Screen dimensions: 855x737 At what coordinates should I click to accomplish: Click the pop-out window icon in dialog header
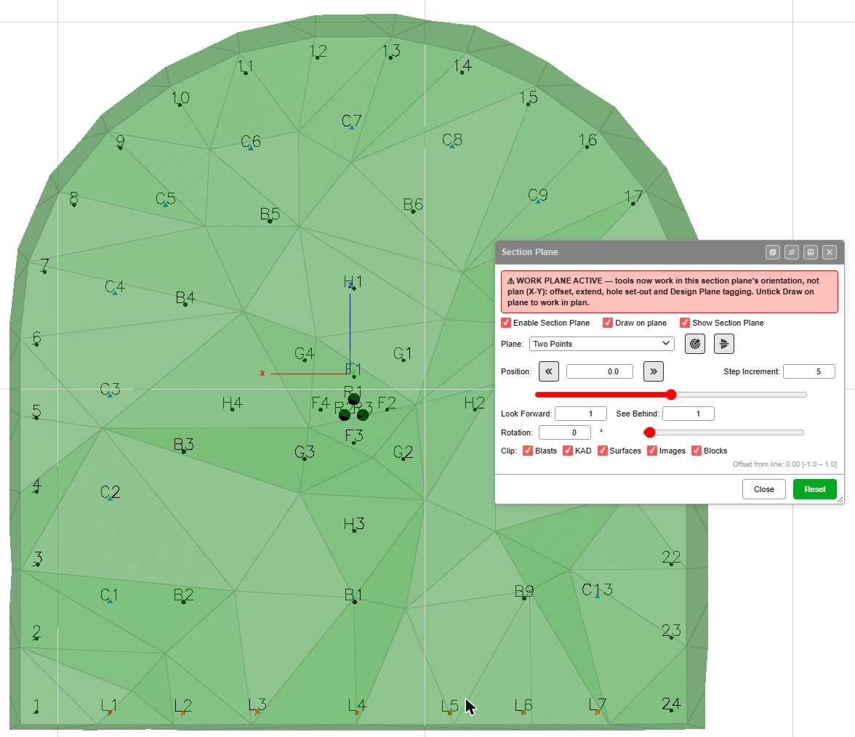773,251
